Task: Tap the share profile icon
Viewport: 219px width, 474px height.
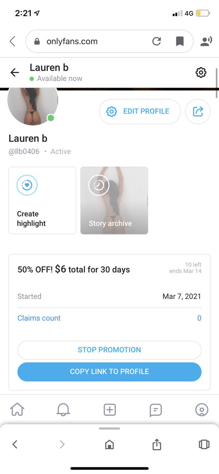Action: [198, 111]
